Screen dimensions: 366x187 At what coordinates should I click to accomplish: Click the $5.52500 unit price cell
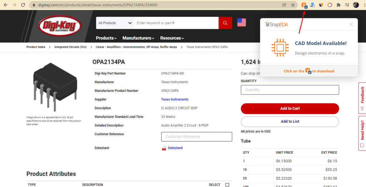point(284,170)
